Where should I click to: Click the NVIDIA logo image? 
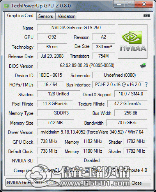click(133, 41)
